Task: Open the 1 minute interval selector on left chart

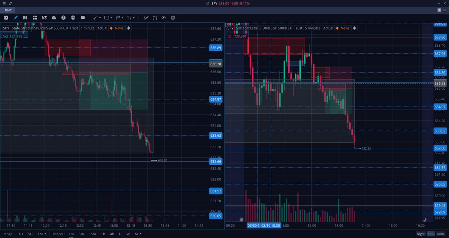Action: pyautogui.click(x=87, y=28)
